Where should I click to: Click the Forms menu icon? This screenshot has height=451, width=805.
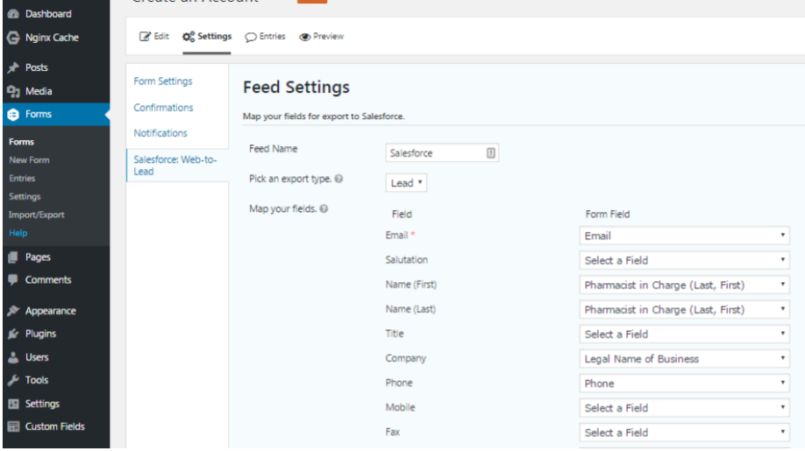tap(13, 115)
